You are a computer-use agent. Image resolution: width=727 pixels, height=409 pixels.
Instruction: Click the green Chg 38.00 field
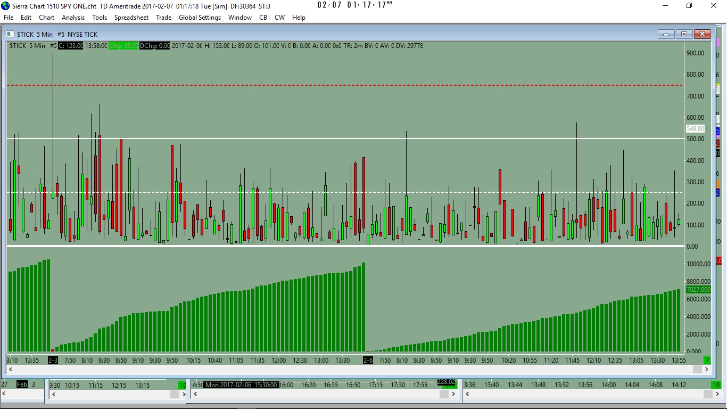pos(123,46)
